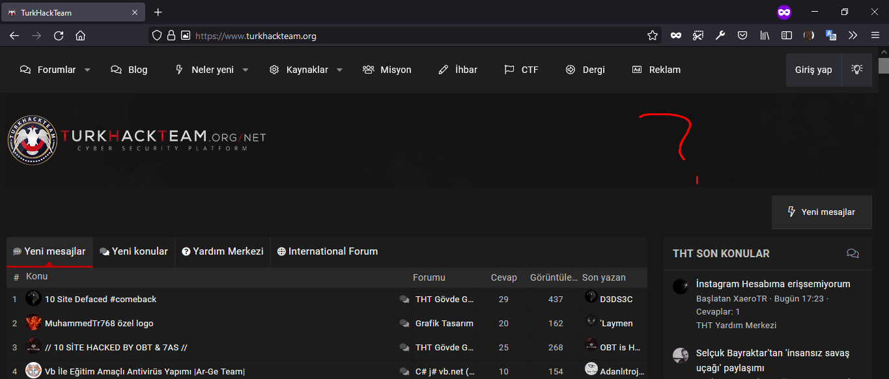This screenshot has width=889, height=379.
Task: Open C# j# vb.net forum link
Action: tap(445, 371)
